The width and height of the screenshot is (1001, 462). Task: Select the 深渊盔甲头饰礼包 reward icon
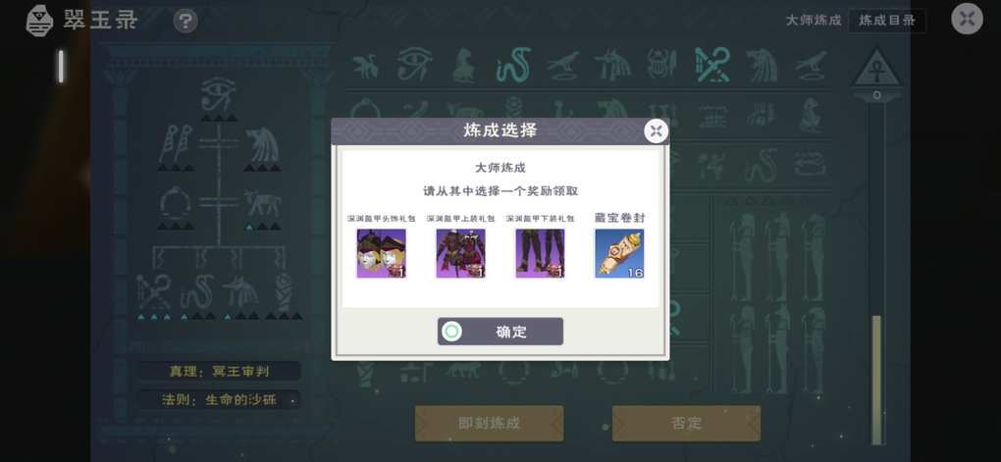381,253
